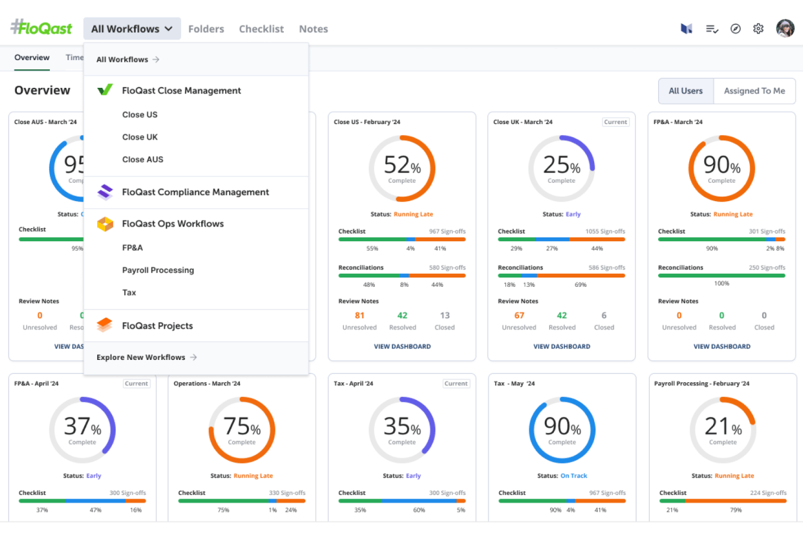Click the FloQast Compliance Management purple icon
Image resolution: width=803 pixels, height=535 pixels.
105,192
